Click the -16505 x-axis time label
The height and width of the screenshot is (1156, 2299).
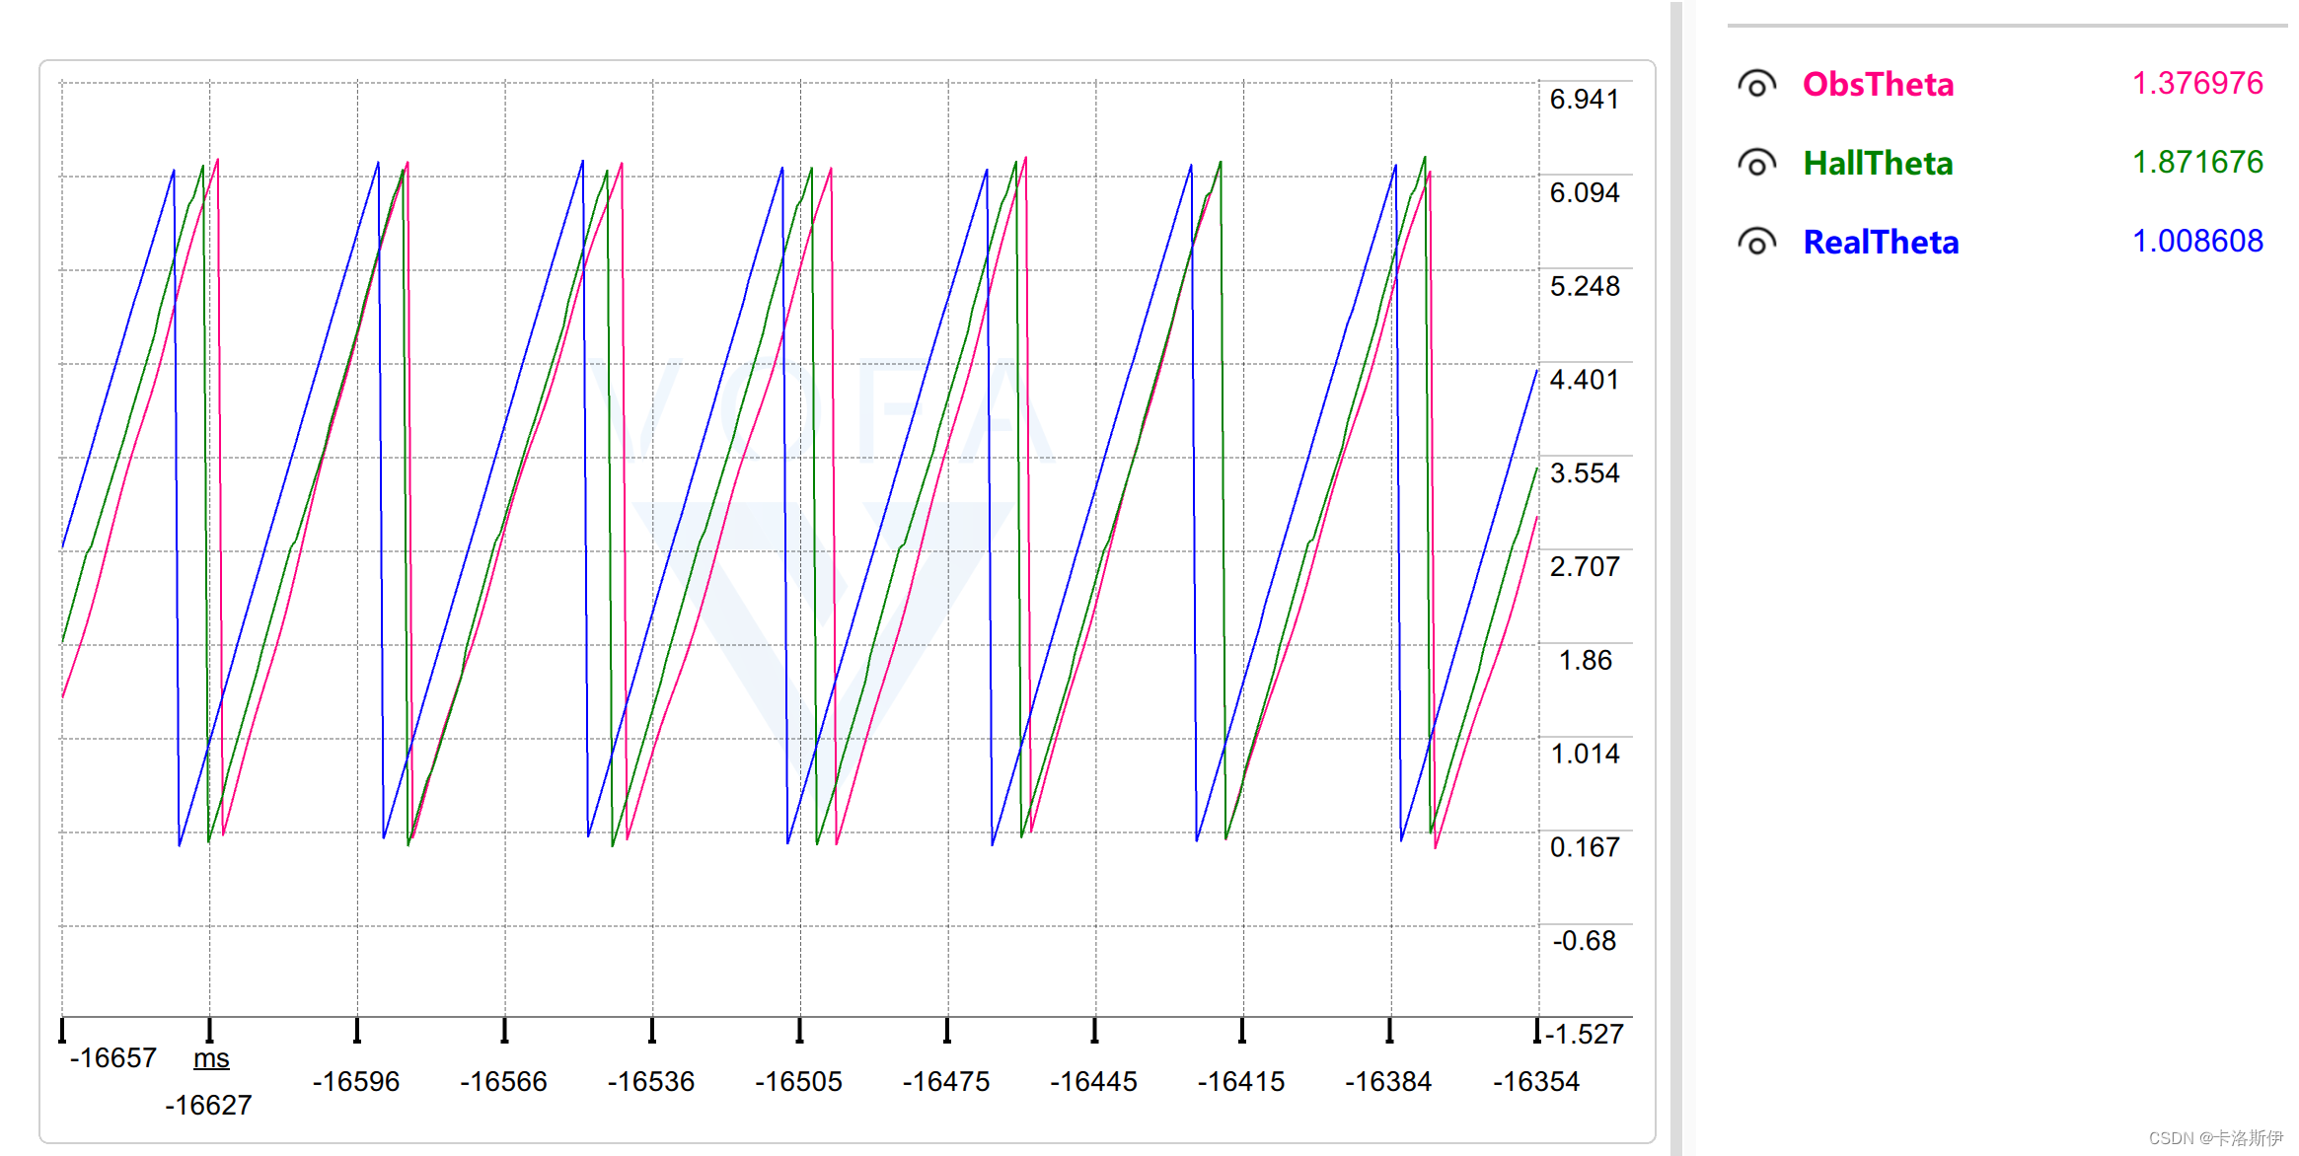pos(798,1082)
